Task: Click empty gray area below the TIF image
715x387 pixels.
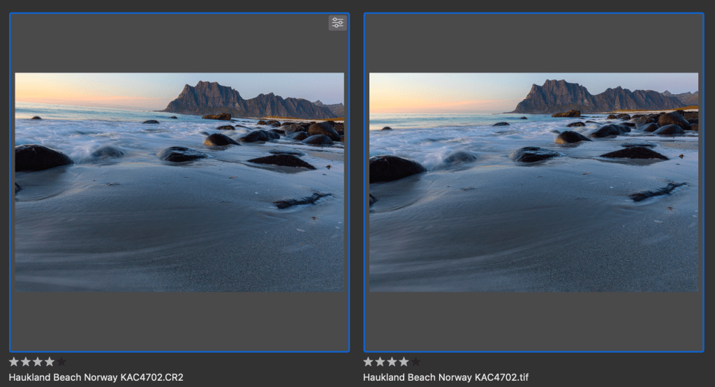Action: (533, 321)
